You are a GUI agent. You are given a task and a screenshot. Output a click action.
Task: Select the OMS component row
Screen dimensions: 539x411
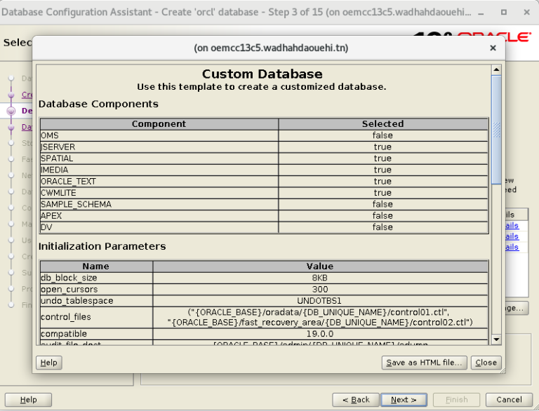pos(264,135)
